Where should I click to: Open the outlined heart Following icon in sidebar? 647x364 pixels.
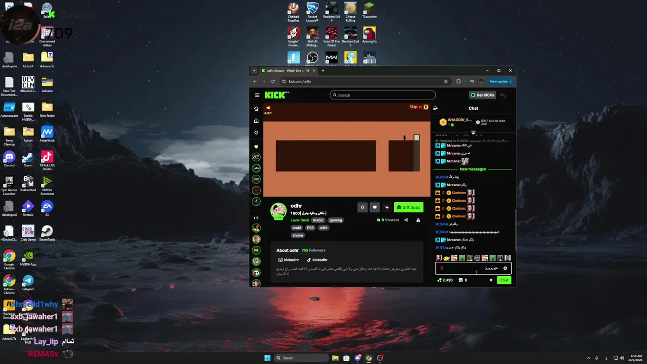tap(256, 133)
